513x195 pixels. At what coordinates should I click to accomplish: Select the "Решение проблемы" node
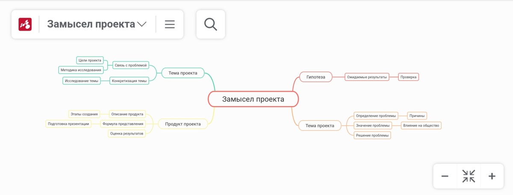click(x=372, y=135)
